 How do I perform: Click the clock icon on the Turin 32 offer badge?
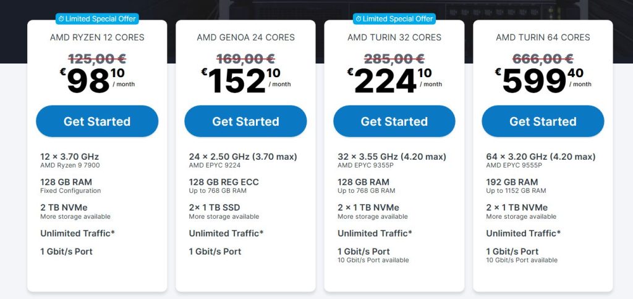(x=359, y=19)
